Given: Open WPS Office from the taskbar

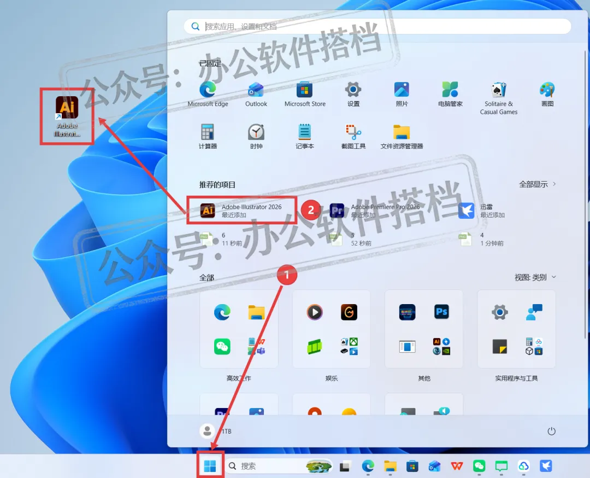Looking at the screenshot, I should (457, 467).
